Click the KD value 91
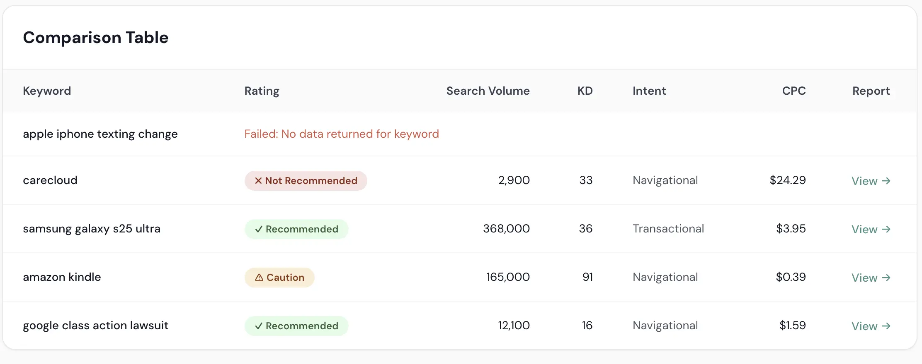The height and width of the screenshot is (364, 922). coord(587,277)
